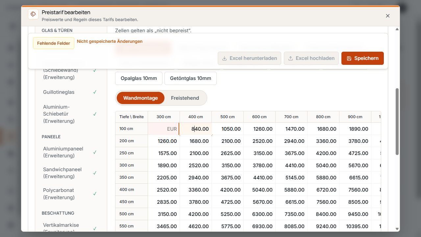
Task: Open Aluminium-Schiebetür (Erweiterung) in sidebar
Action: point(70,114)
